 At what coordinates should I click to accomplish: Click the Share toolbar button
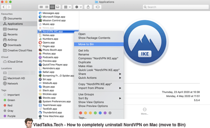pyautogui.click(x=88, y=7)
